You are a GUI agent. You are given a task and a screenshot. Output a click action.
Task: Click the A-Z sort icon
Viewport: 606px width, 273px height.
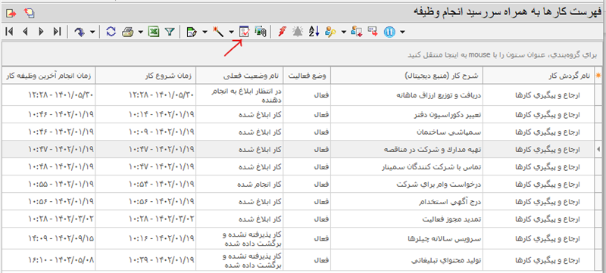[x=314, y=32]
